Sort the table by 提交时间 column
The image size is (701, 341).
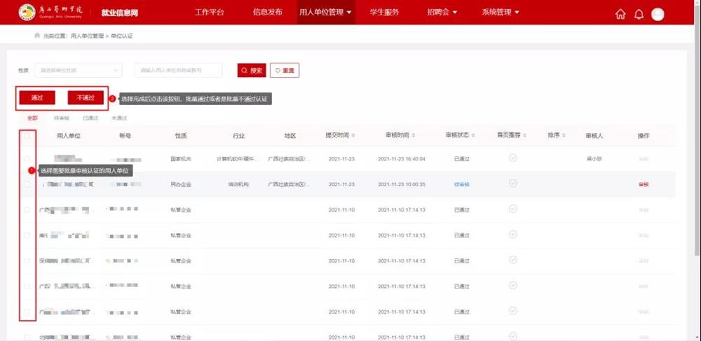point(341,135)
